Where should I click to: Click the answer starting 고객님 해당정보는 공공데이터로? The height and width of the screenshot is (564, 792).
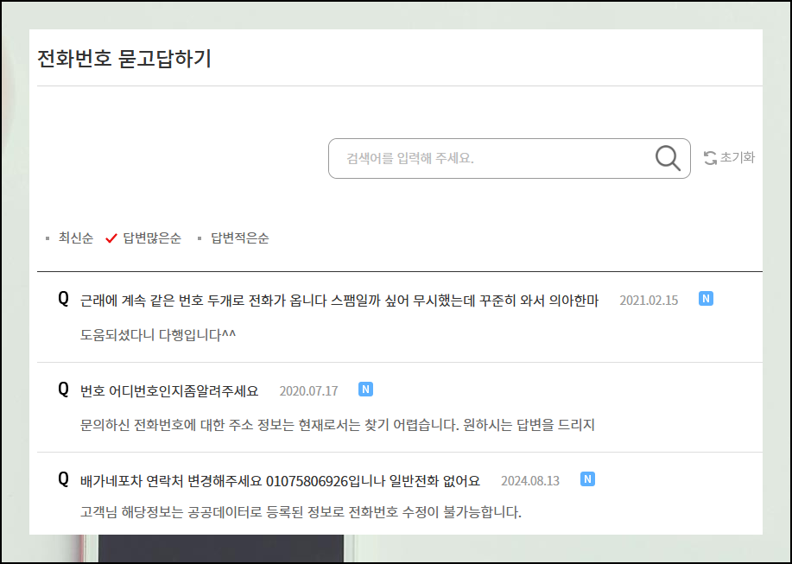(301, 512)
